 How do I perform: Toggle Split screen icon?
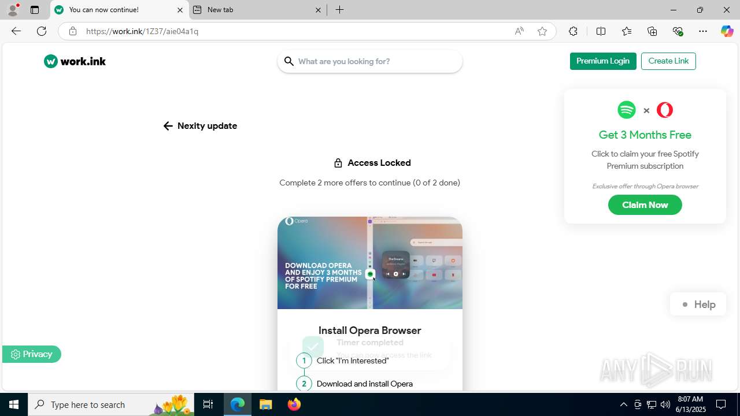pyautogui.click(x=601, y=31)
